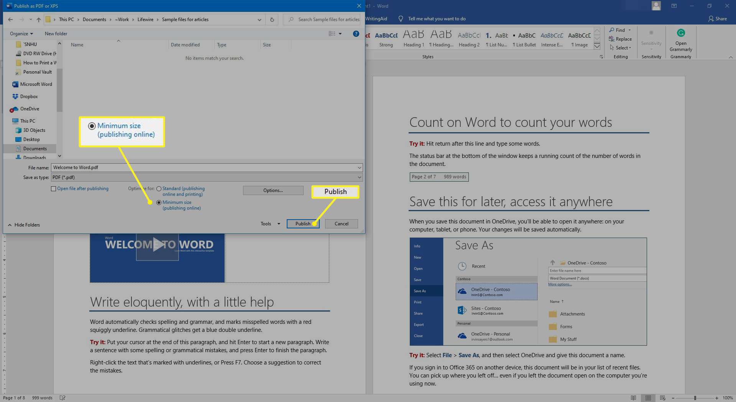Click the Search Sample files field
This screenshot has width=736, height=402.
(322, 20)
